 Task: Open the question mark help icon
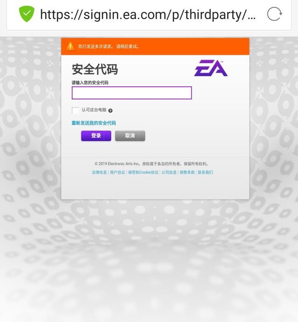click(x=110, y=111)
